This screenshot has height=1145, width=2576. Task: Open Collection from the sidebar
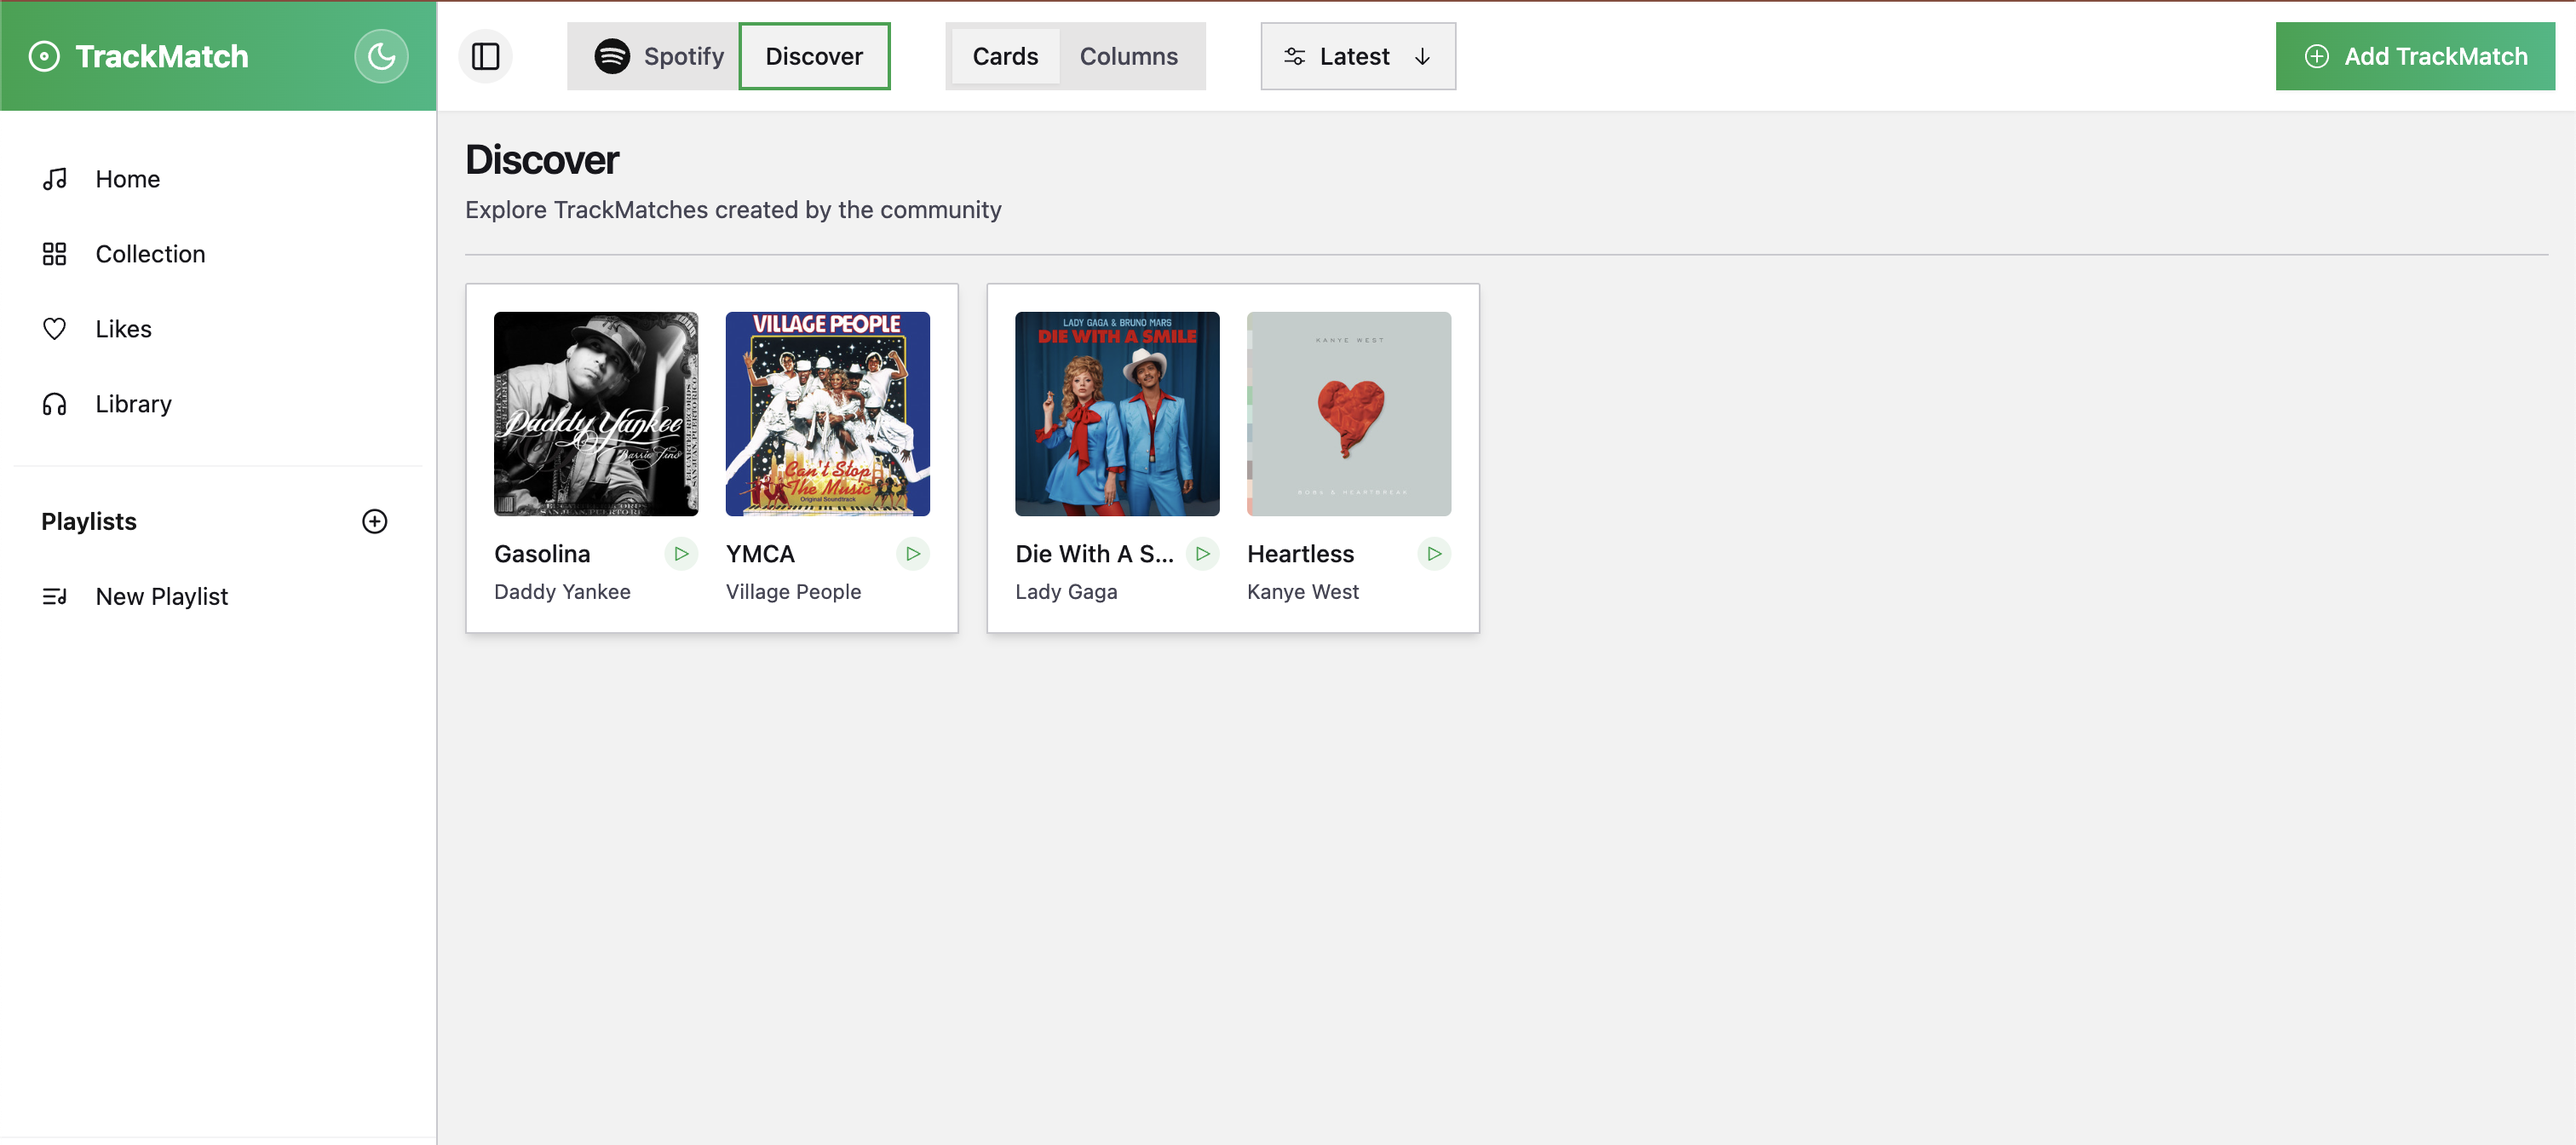[218, 254]
